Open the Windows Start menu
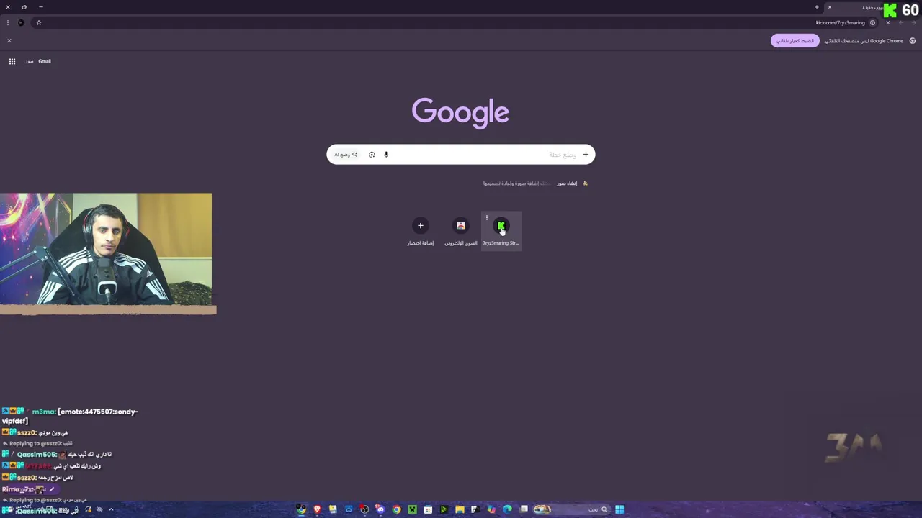 [x=619, y=509]
